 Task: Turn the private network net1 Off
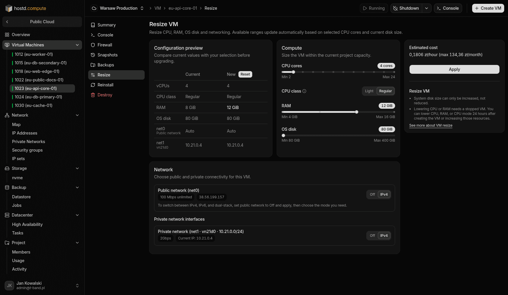click(x=372, y=236)
